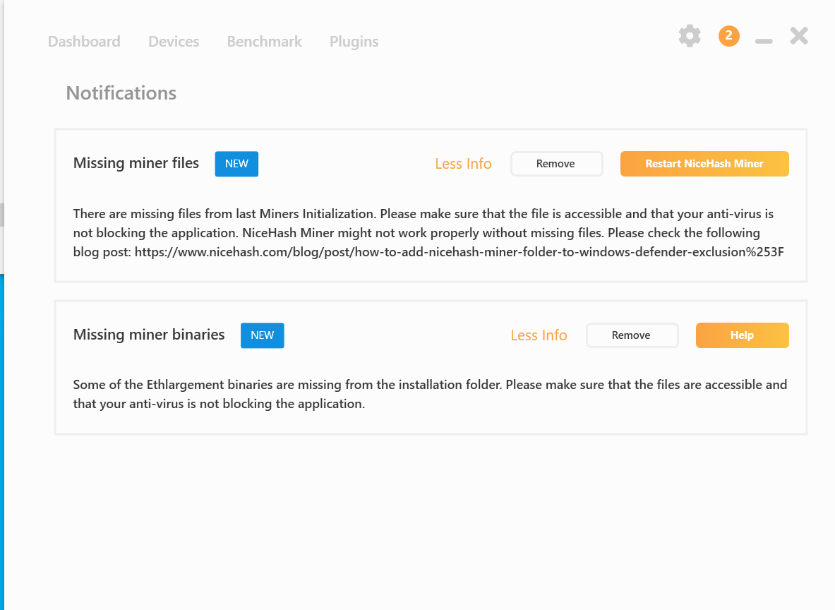The height and width of the screenshot is (610, 835).
Task: Remove the Missing miner files notification
Action: pyautogui.click(x=556, y=164)
